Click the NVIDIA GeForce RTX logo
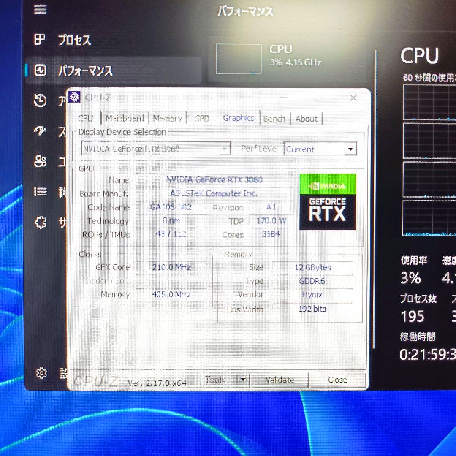The image size is (456, 456). 328,201
